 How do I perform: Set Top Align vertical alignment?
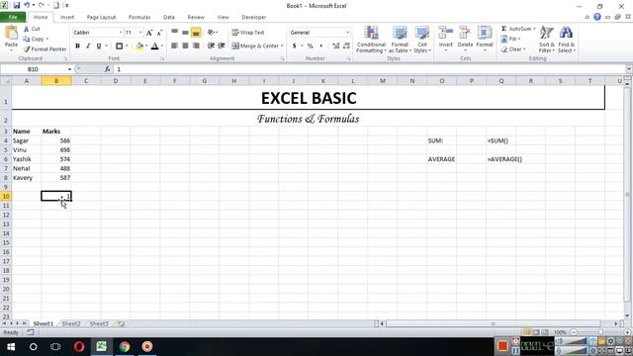(x=174, y=33)
